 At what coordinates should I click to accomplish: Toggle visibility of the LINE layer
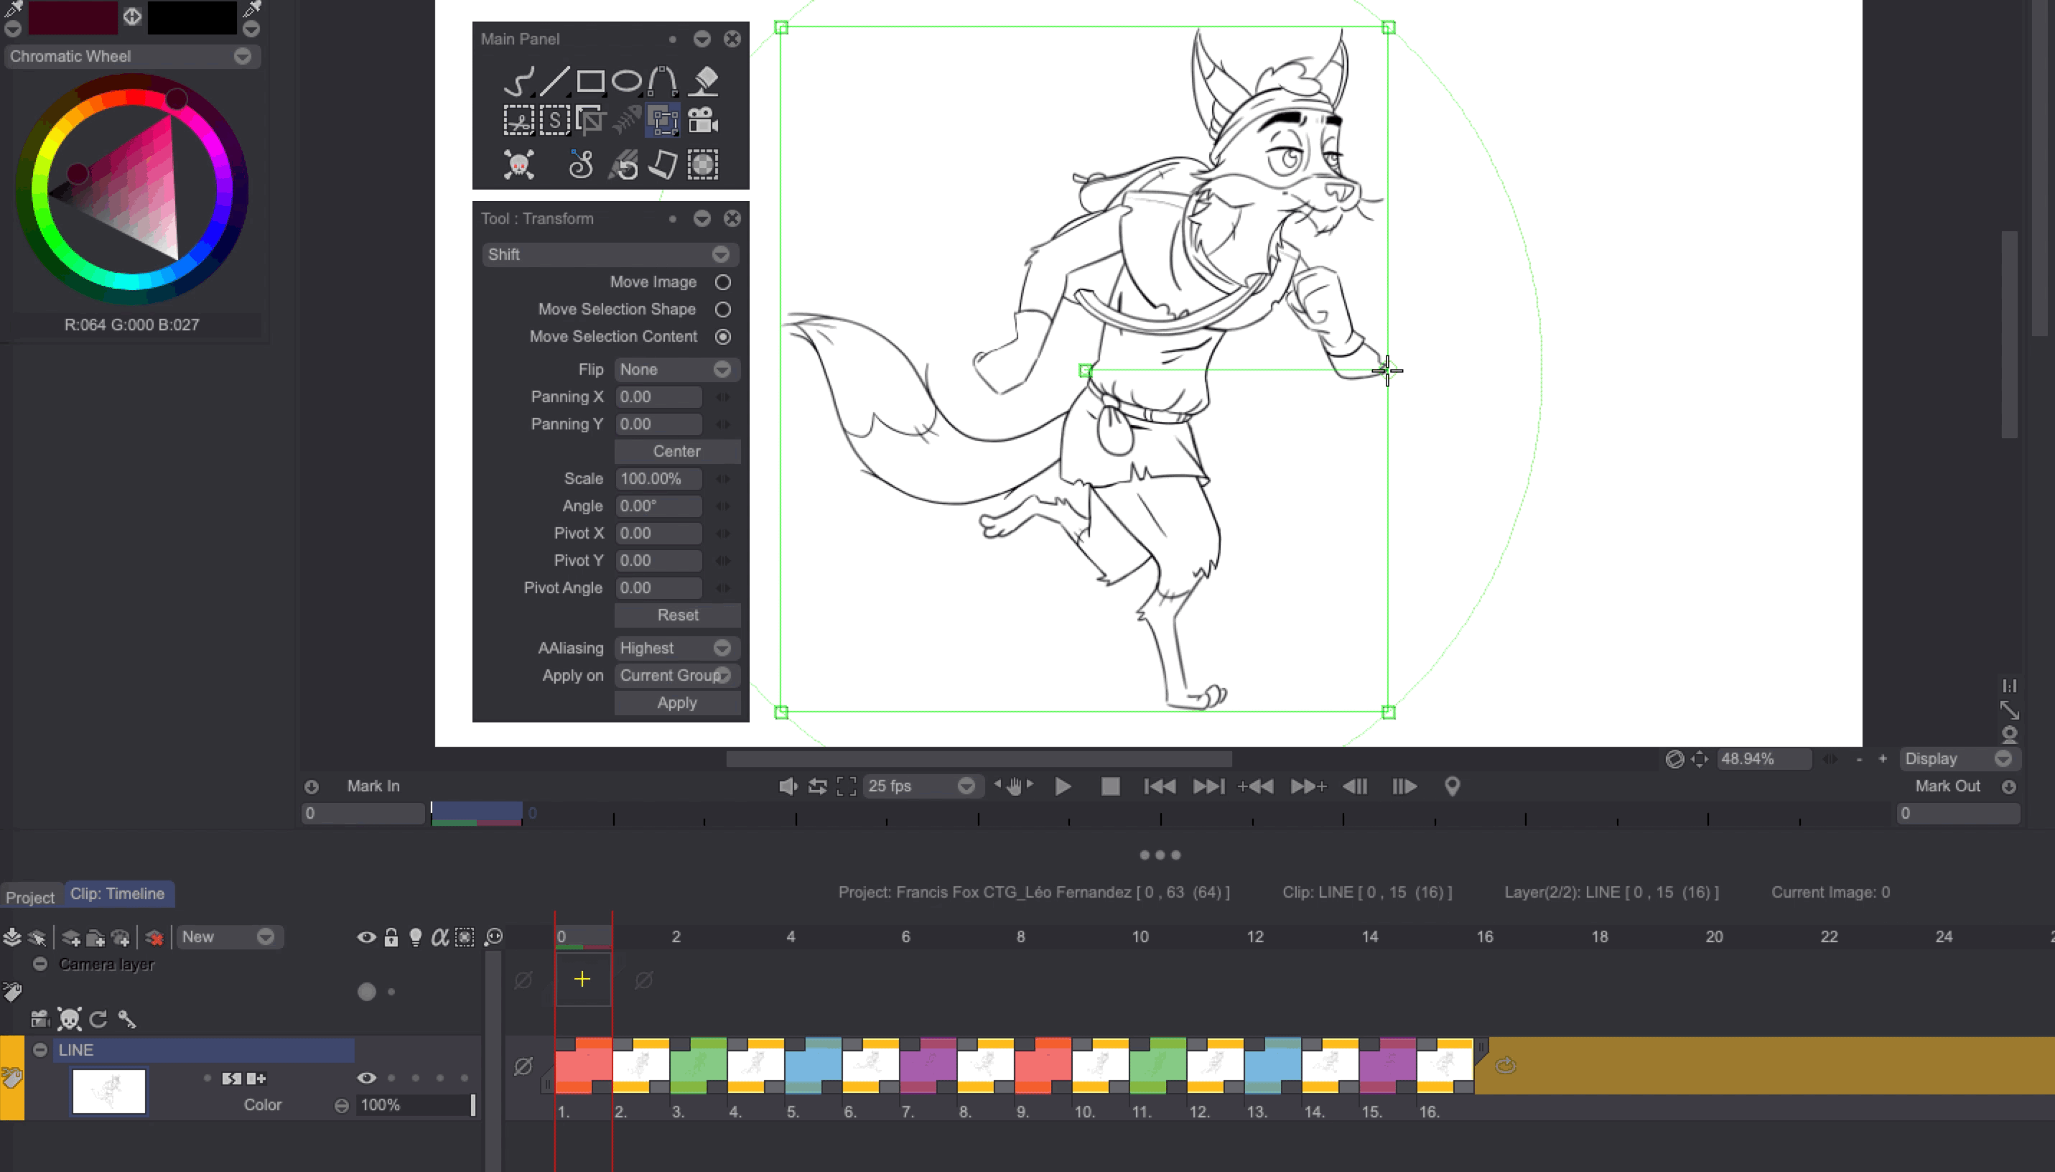(368, 1078)
